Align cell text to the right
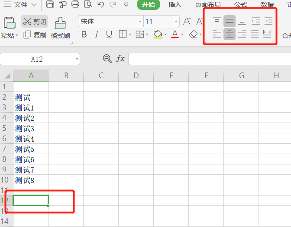The width and height of the screenshot is (291, 227). 242,34
